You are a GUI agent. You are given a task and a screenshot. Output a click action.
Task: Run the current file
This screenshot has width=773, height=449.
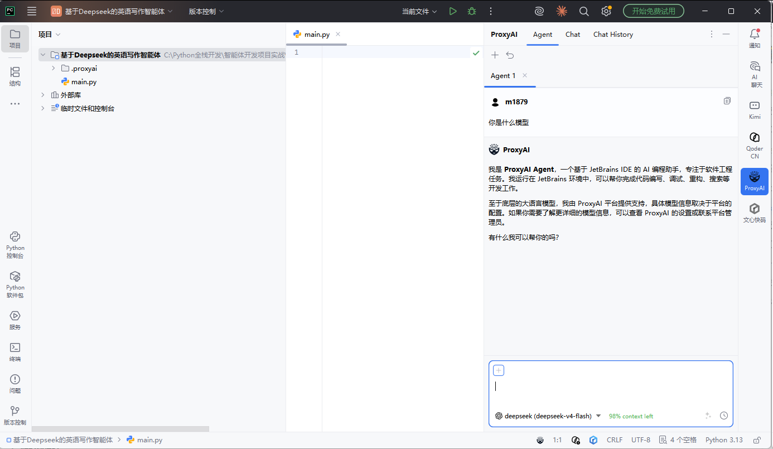pyautogui.click(x=453, y=11)
